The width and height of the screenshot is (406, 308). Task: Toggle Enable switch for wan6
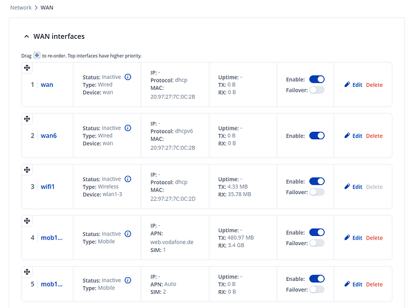[317, 136]
